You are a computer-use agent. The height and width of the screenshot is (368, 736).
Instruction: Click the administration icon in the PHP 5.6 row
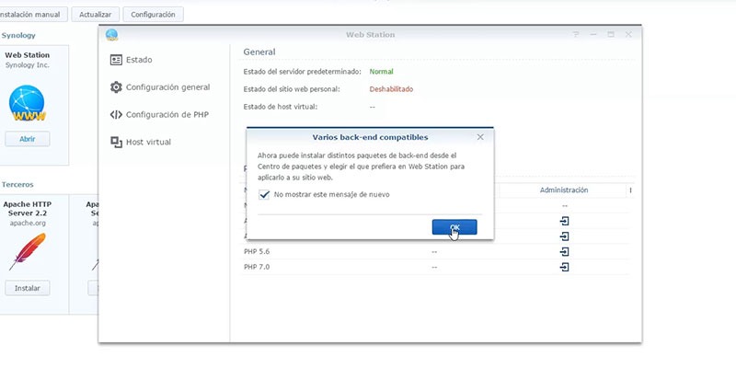564,251
